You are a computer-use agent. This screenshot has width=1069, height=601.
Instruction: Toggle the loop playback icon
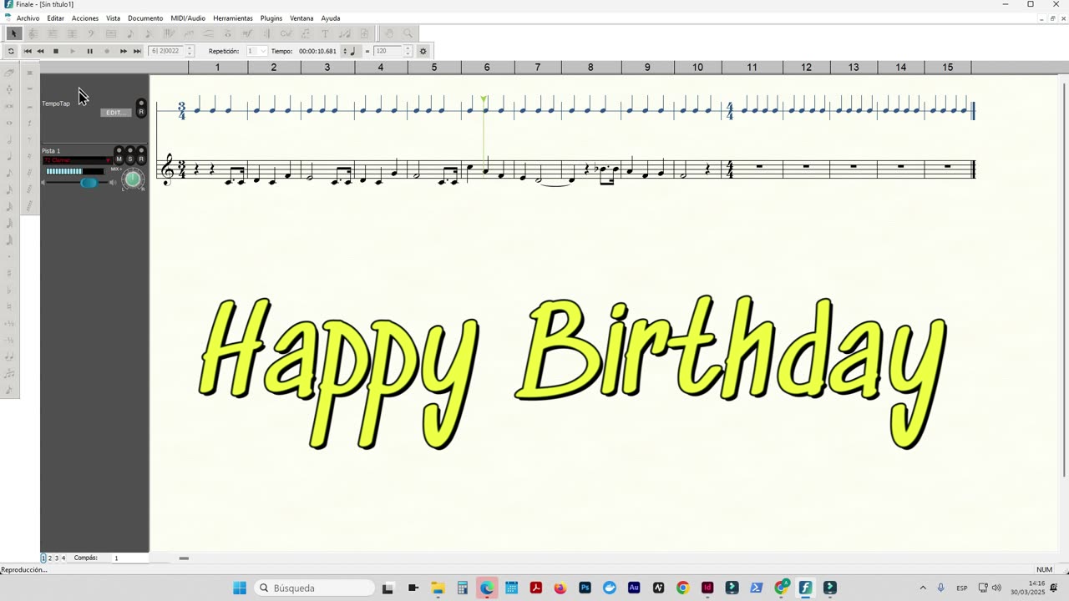point(11,51)
